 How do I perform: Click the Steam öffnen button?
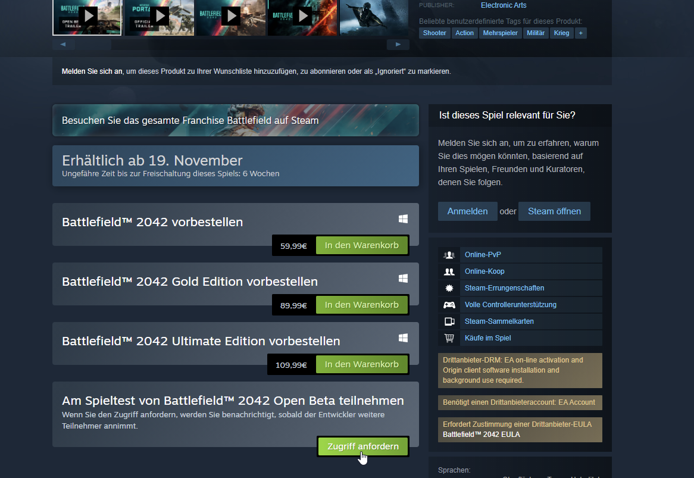pos(554,211)
